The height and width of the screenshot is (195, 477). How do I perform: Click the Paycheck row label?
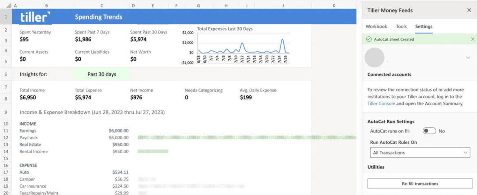(x=28, y=138)
